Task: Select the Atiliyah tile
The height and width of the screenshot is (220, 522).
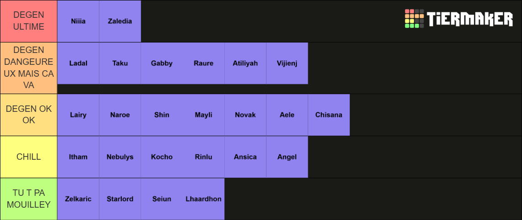Action: click(245, 63)
